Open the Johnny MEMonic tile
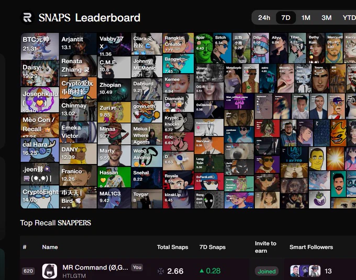The image size is (356, 280). point(147,66)
